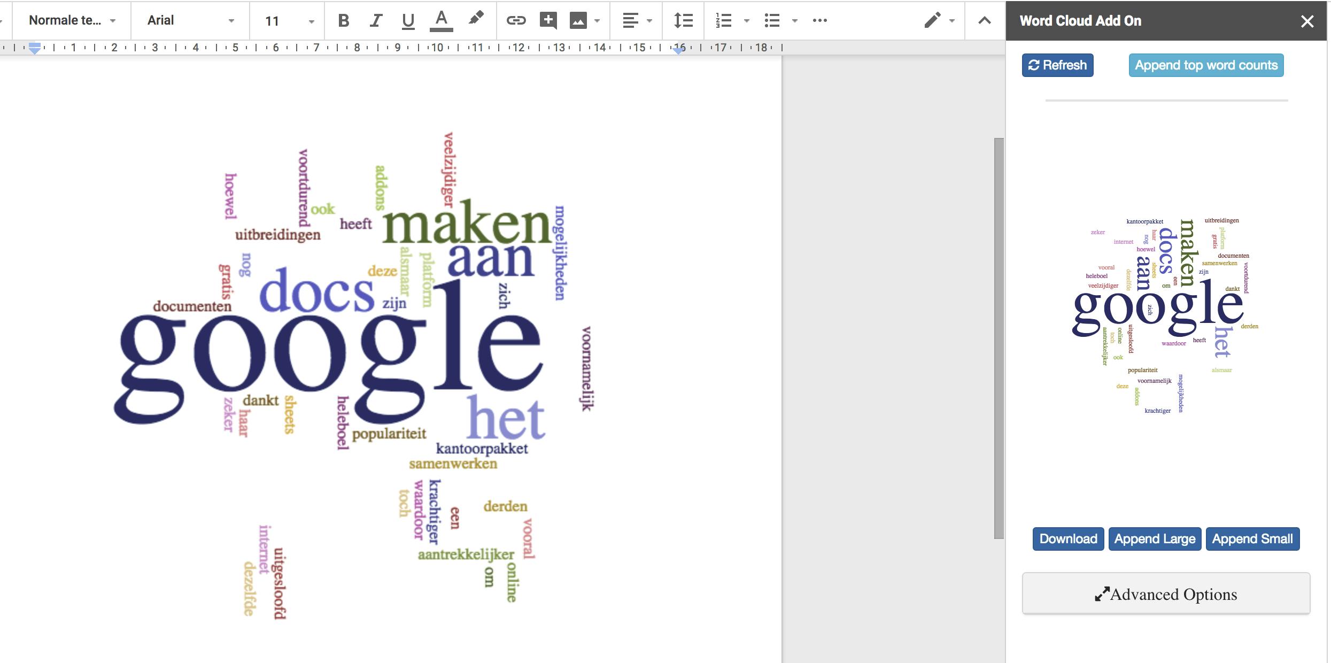Click the sidebar word cloud preview image
Image resolution: width=1331 pixels, height=663 pixels.
[x=1166, y=315]
